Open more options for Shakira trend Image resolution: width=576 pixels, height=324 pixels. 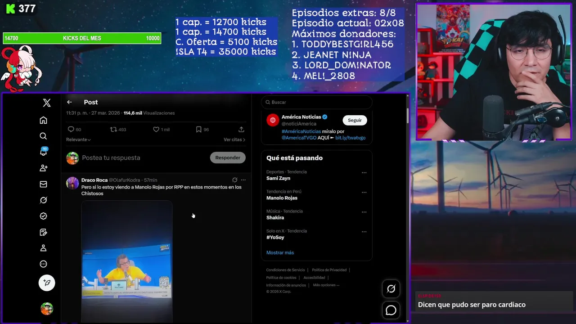click(364, 212)
